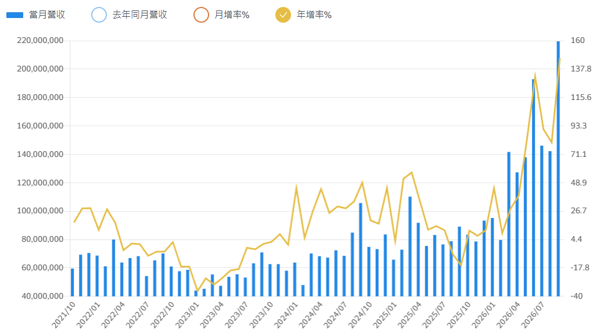Select the 2022/04 date label

113,315
